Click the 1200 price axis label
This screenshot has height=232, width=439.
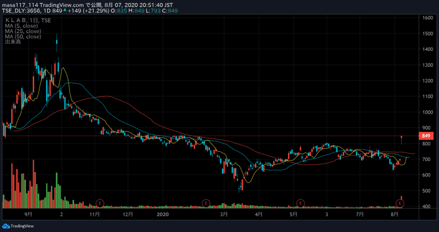[427, 81]
